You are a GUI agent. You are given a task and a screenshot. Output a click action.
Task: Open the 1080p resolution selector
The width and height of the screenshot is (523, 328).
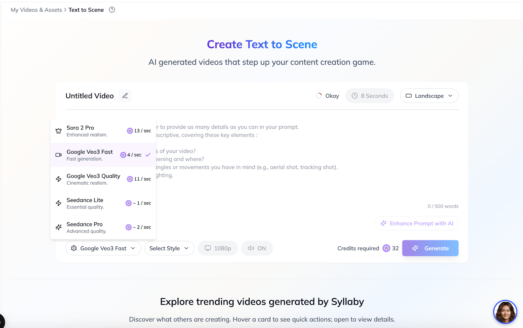coord(218,248)
